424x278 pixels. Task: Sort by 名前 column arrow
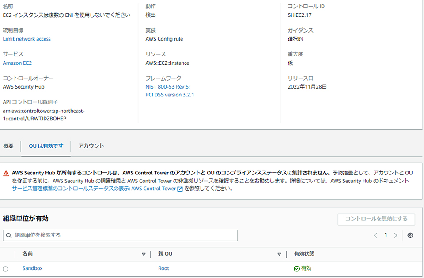pos(144,254)
